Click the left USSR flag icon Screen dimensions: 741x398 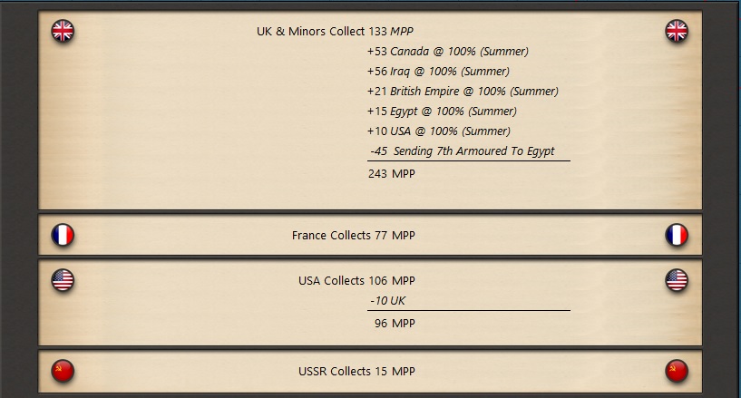tap(63, 371)
